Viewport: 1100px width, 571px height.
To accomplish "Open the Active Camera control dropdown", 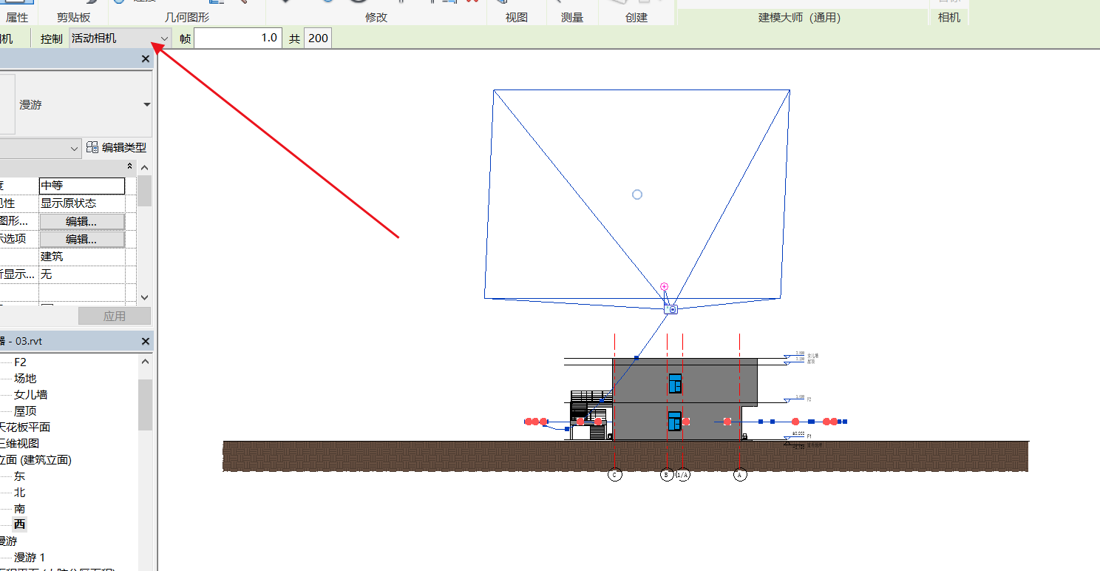I will [x=164, y=38].
